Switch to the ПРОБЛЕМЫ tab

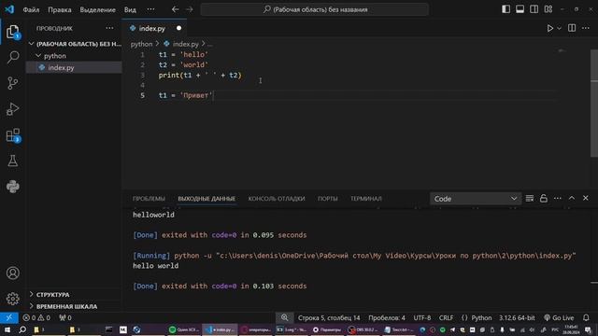click(149, 199)
